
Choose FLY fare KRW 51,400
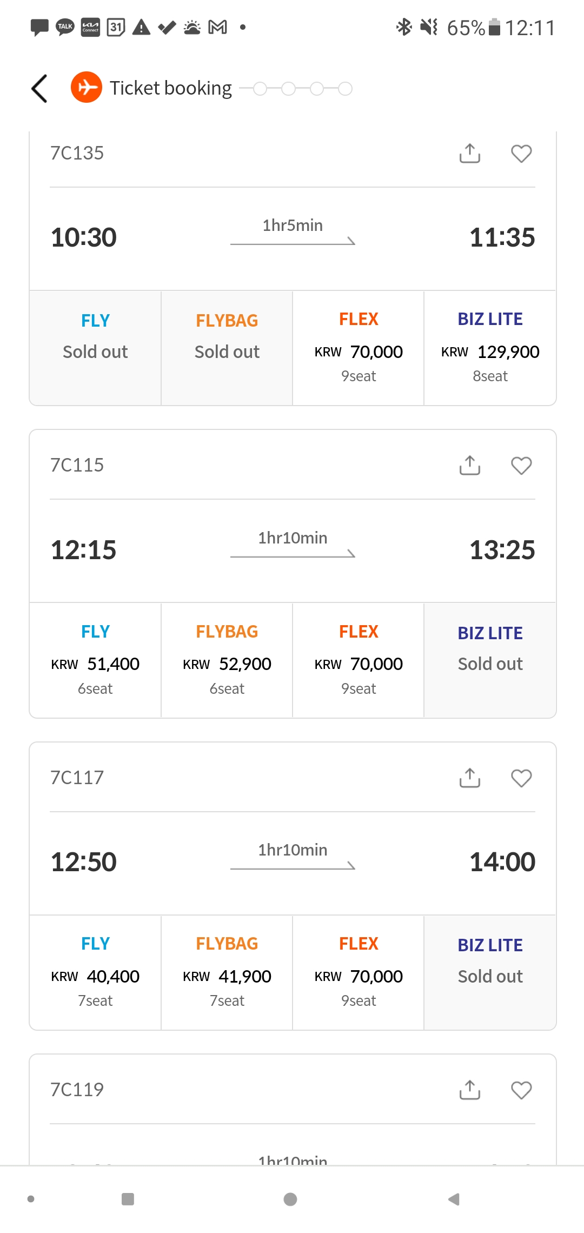[x=95, y=660]
